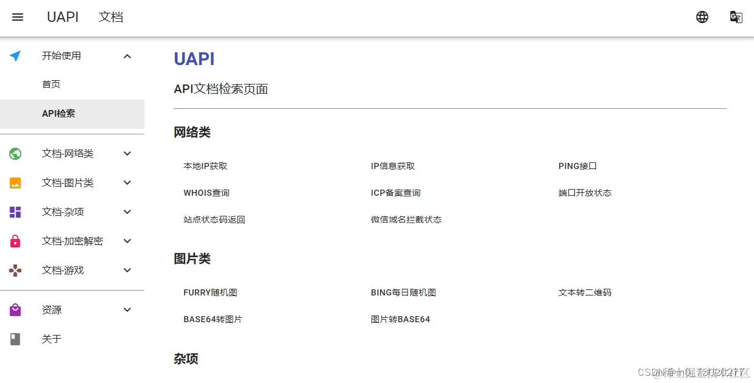Screen dimensions: 754x383
Task: Open 文档-加密解密 sidebar section
Action: tap(72, 241)
